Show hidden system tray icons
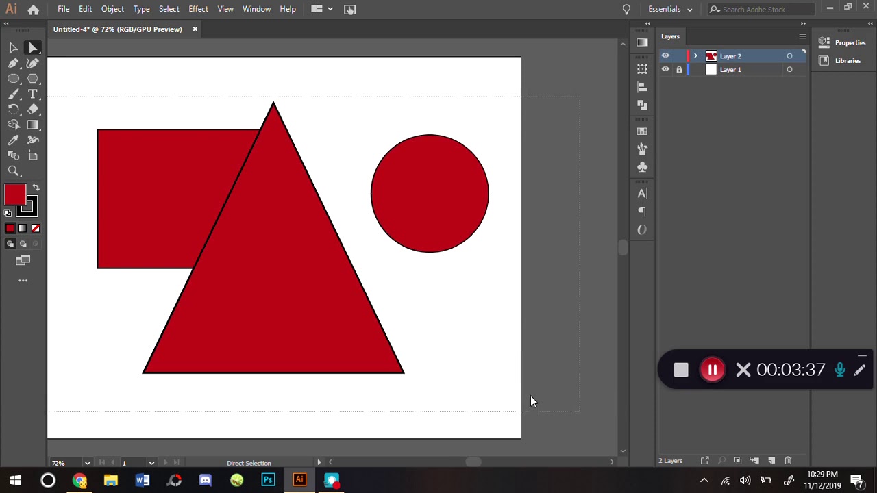The height and width of the screenshot is (493, 877). point(704,481)
